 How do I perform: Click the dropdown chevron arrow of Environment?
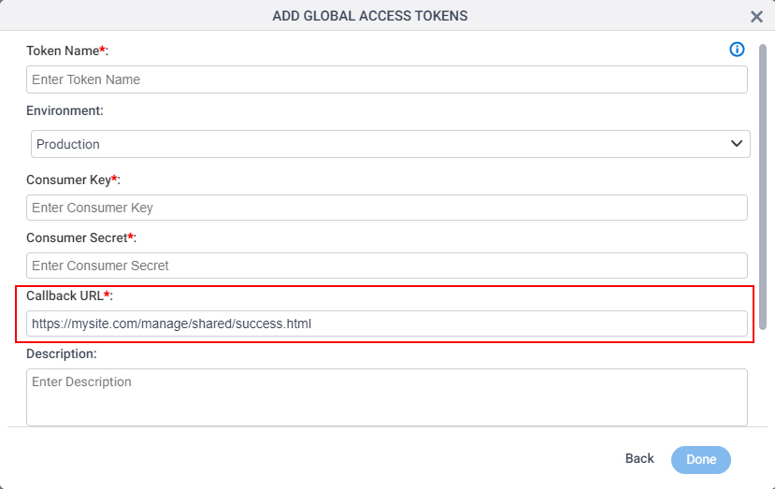(x=737, y=144)
